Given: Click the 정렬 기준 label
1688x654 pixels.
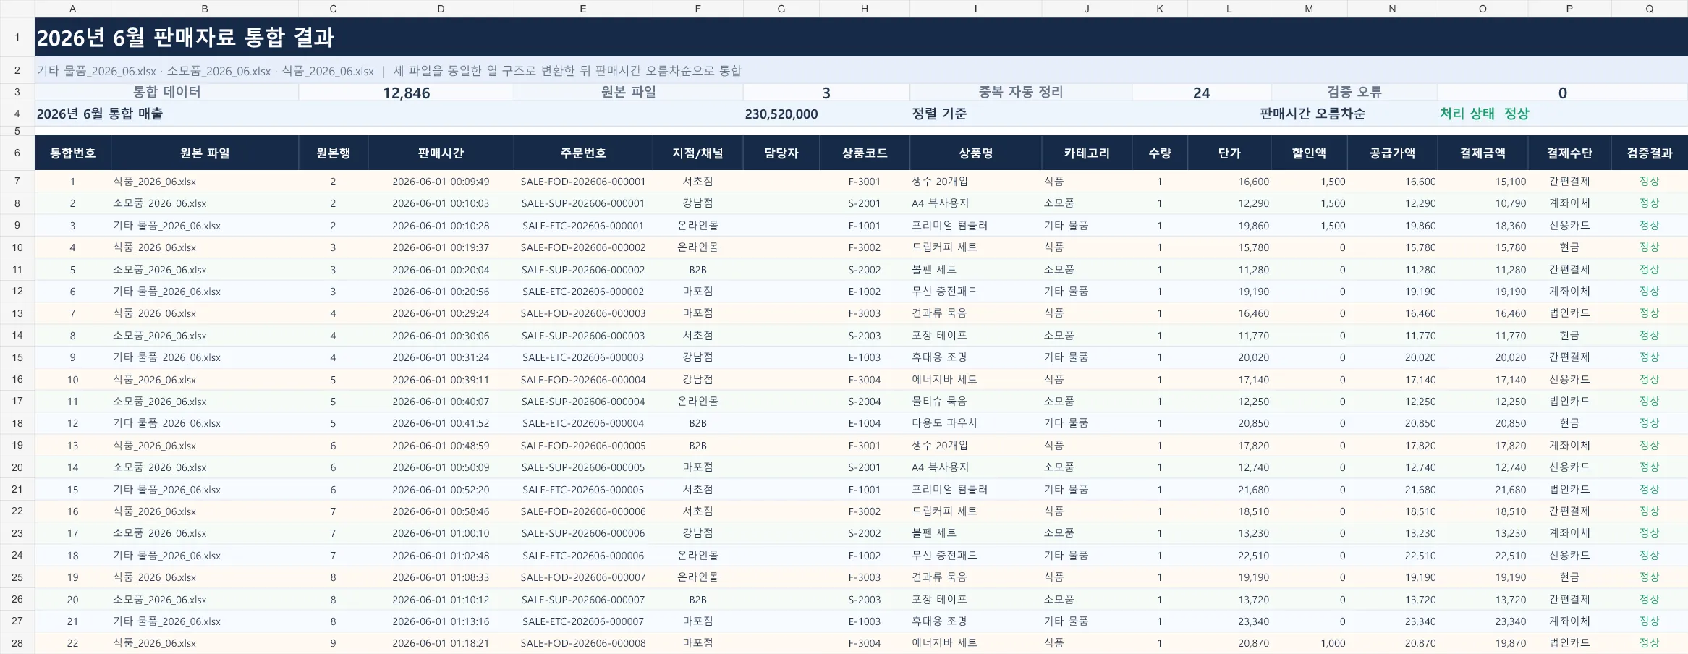Looking at the screenshot, I should 939,114.
